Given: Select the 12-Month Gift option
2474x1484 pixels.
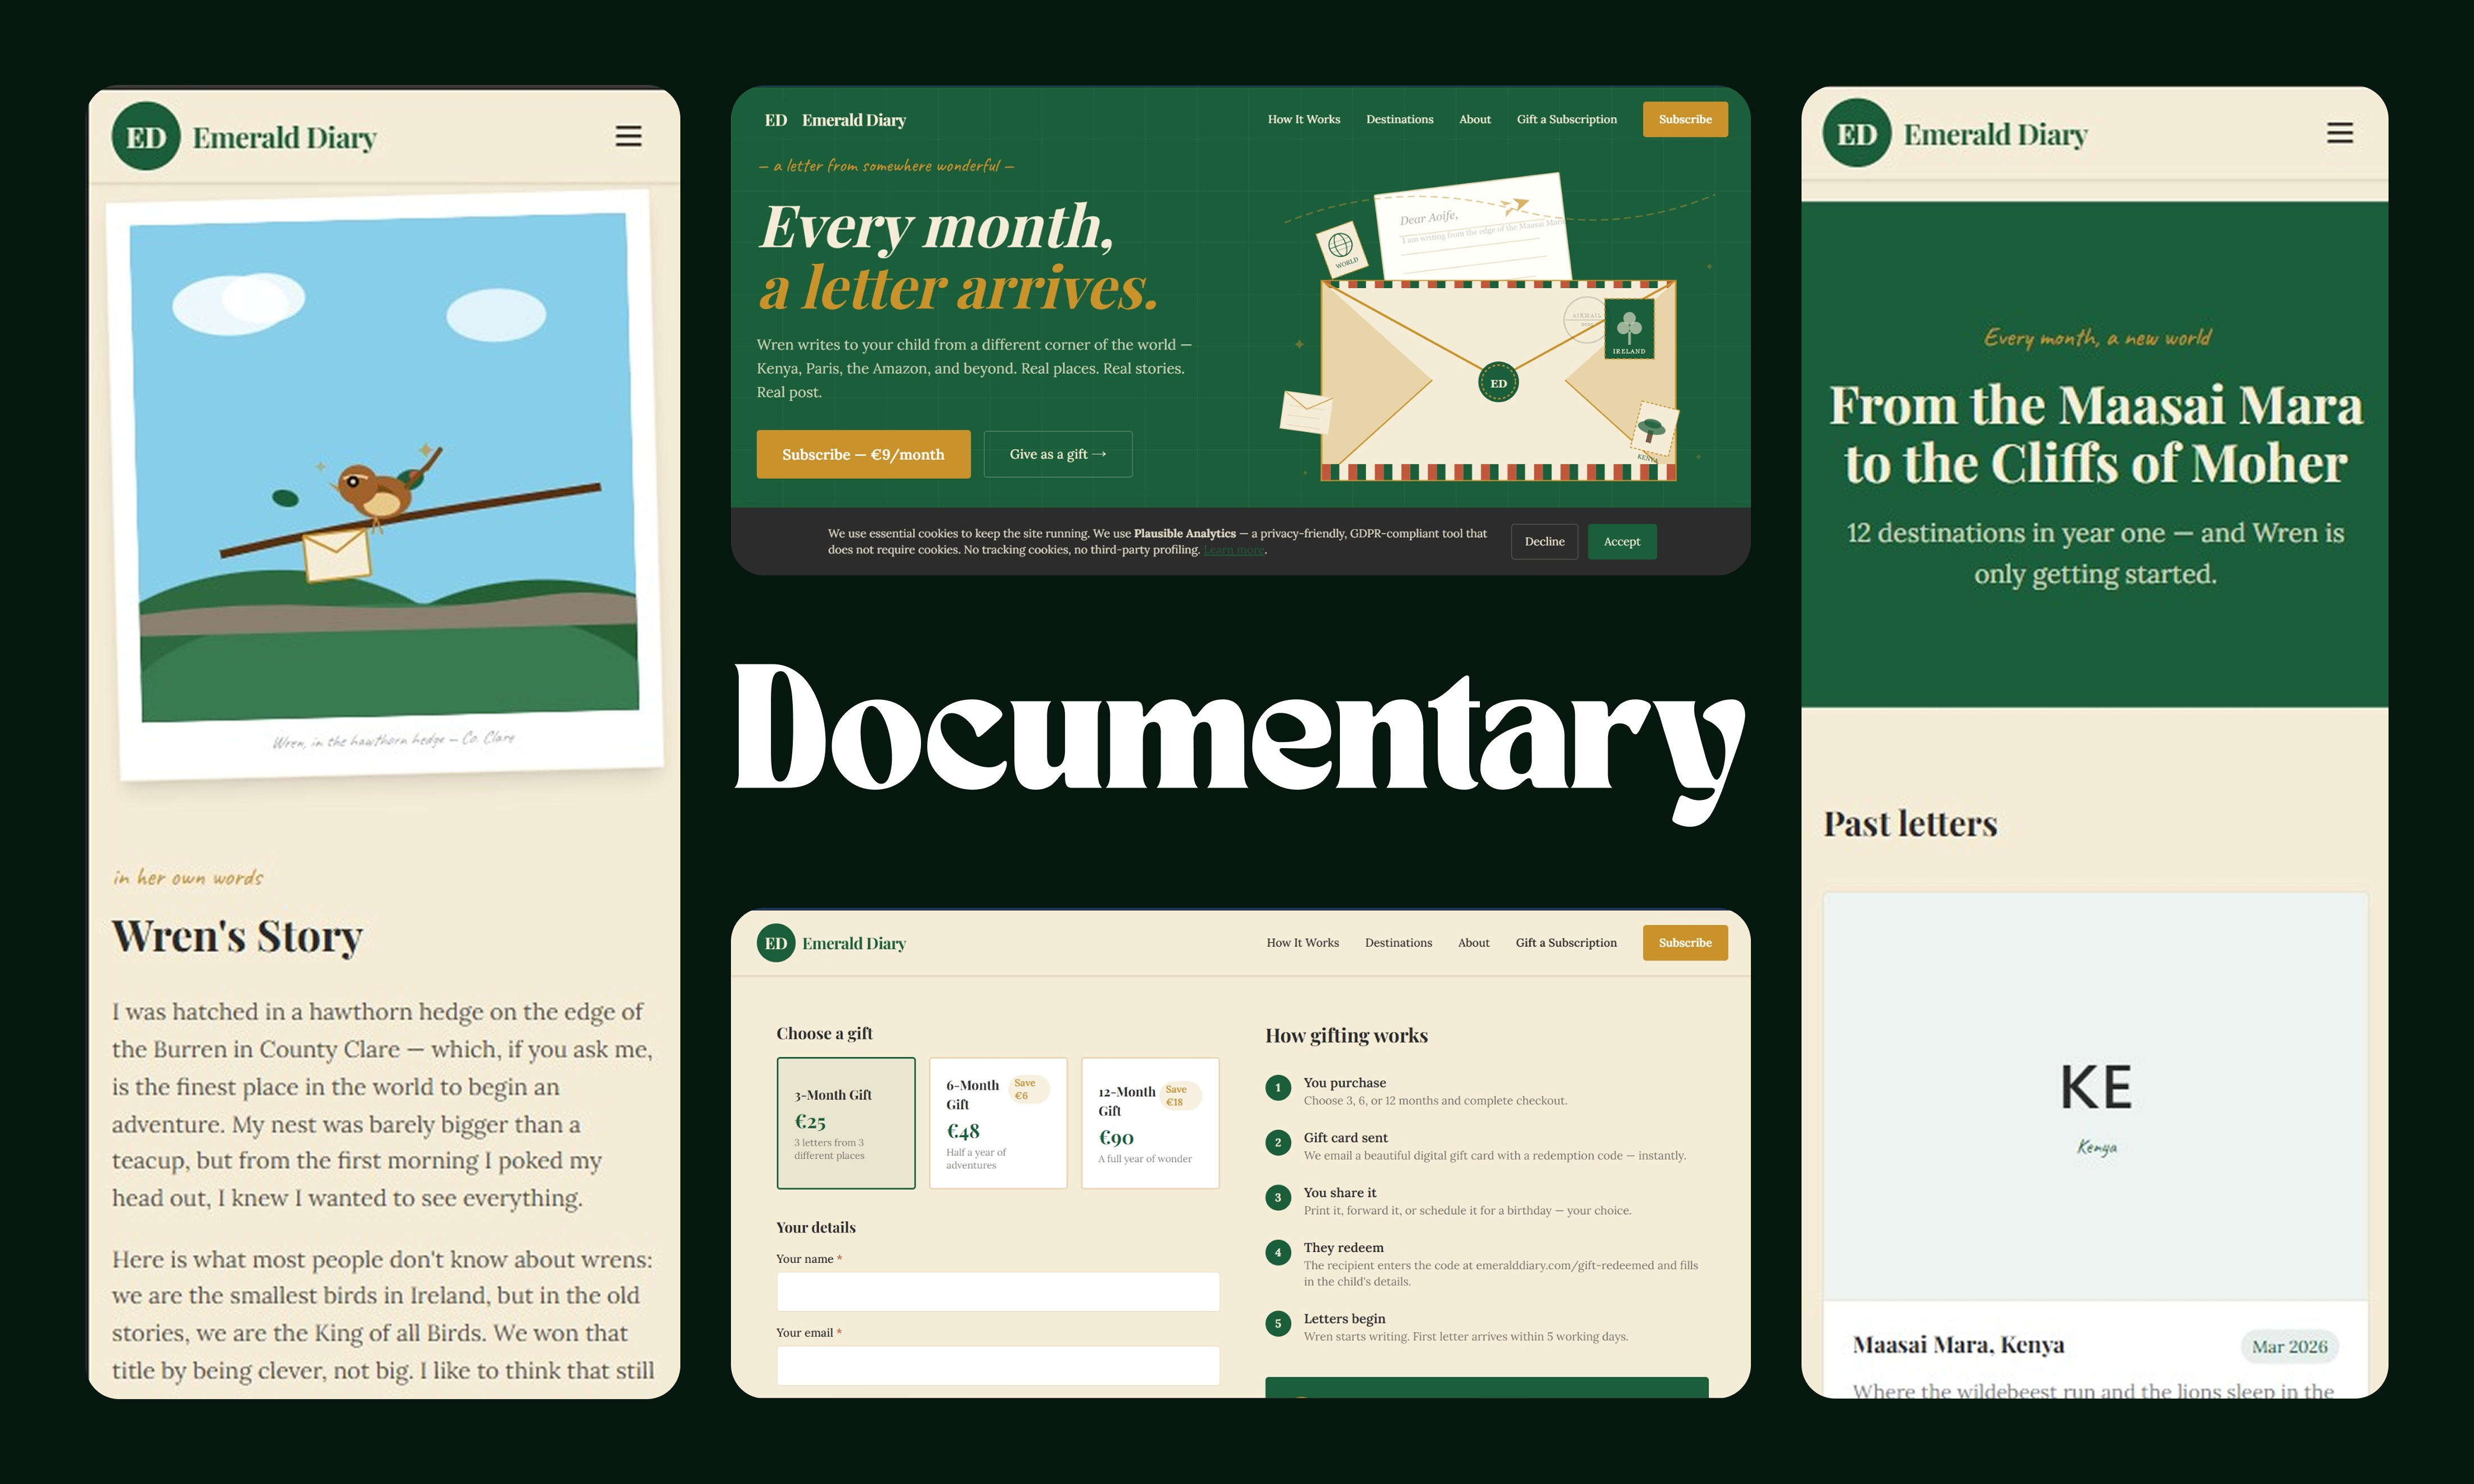Looking at the screenshot, I should coord(1150,1123).
